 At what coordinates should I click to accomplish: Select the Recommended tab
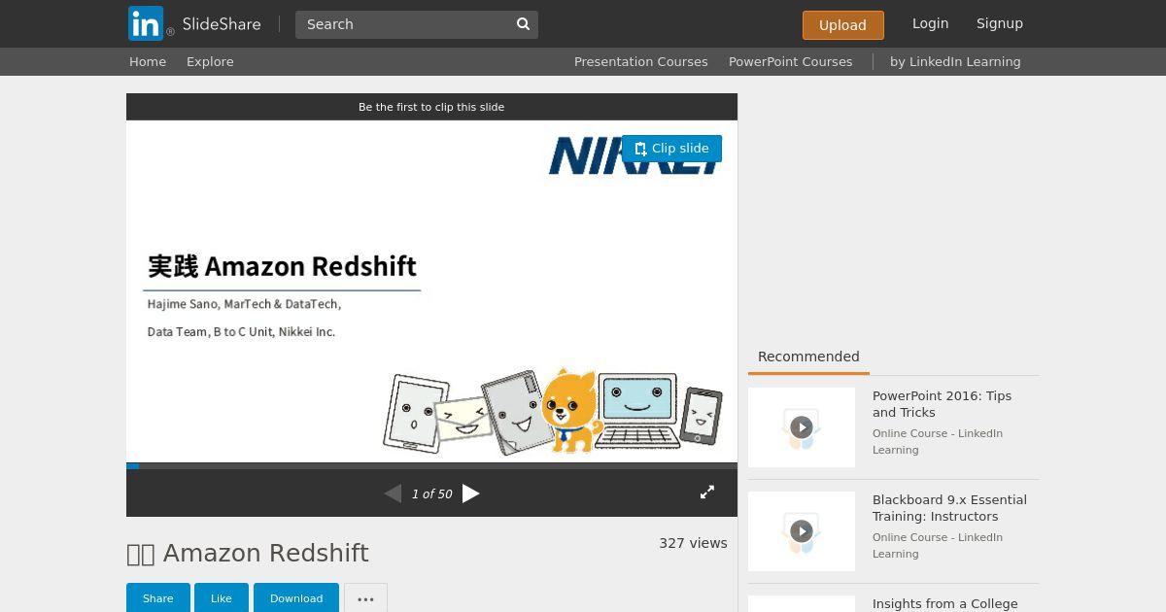(808, 357)
